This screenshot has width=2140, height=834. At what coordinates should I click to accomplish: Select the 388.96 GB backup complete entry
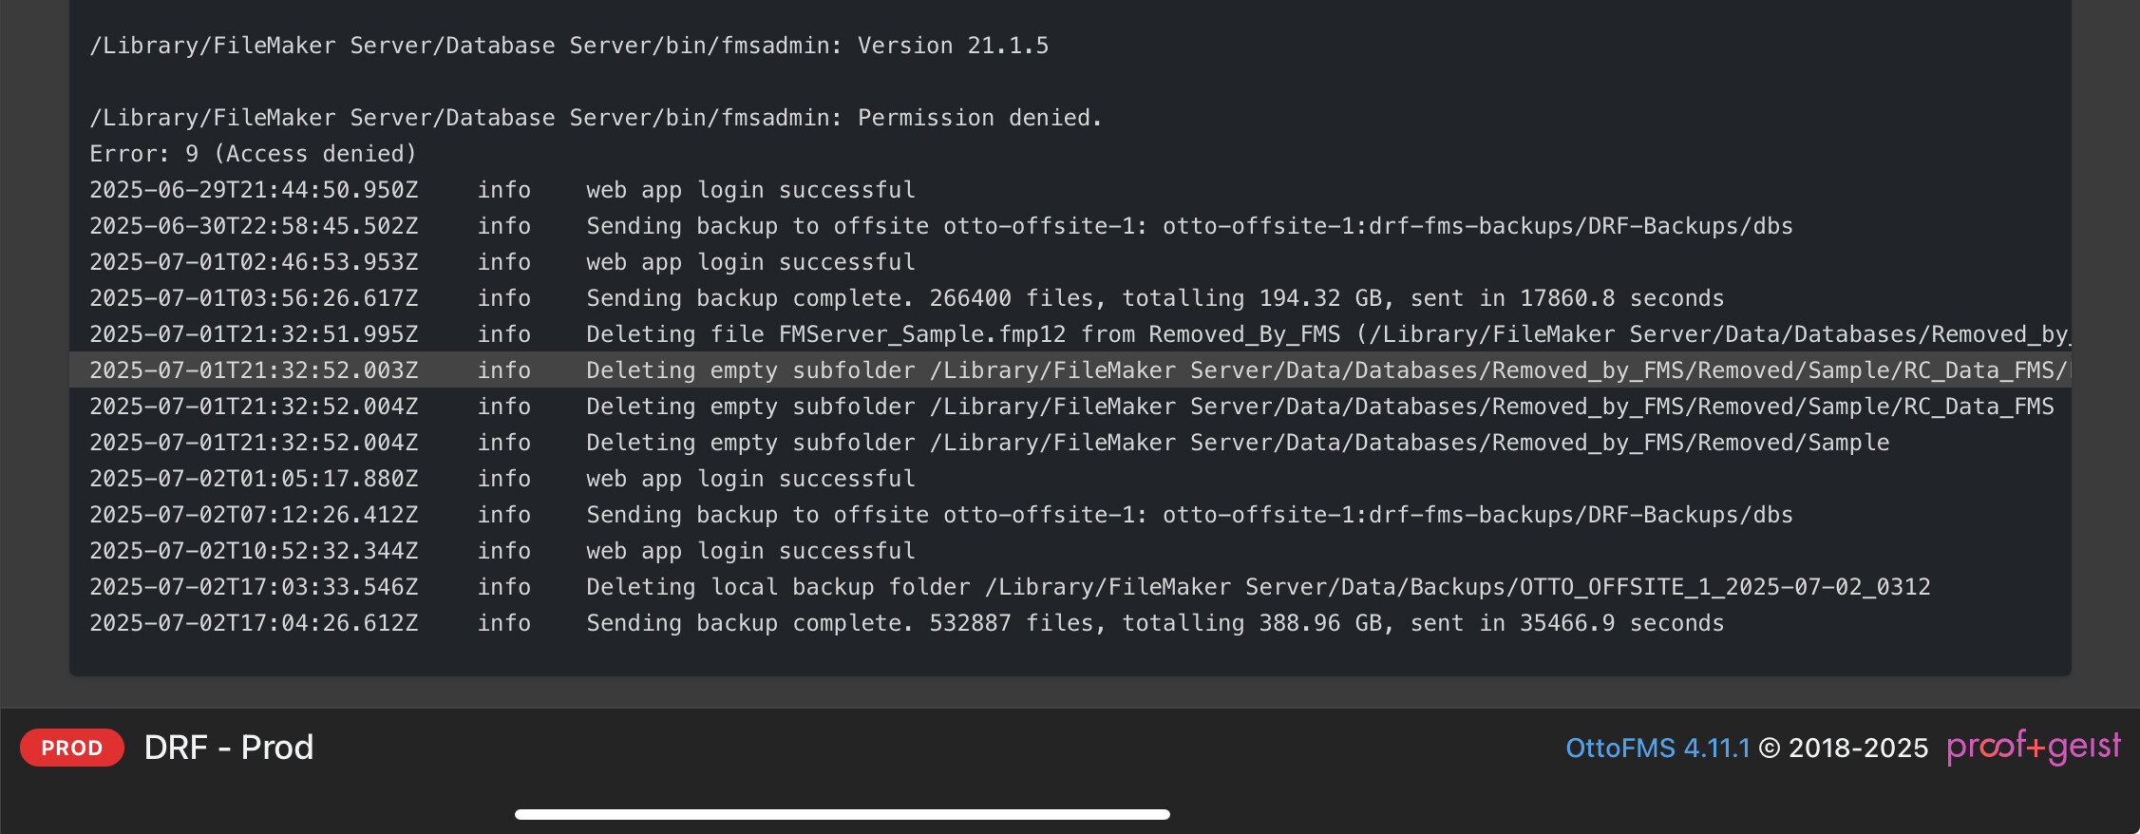pyautogui.click(x=906, y=623)
